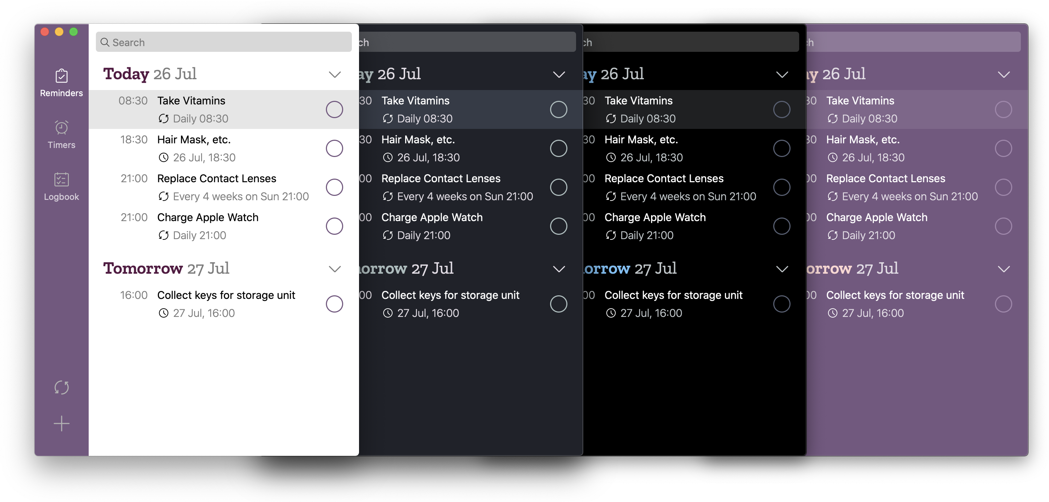Toggle completion circle for Take Vitamins
The height and width of the screenshot is (502, 1049).
pyautogui.click(x=334, y=109)
